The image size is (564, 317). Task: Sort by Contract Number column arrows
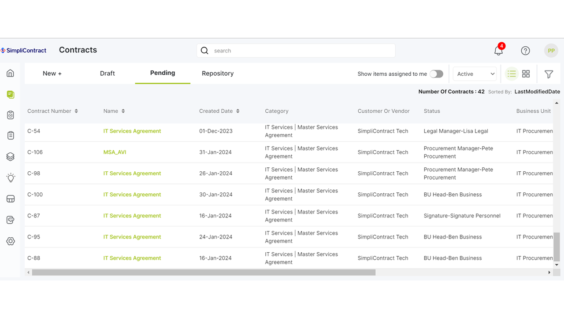tap(76, 111)
